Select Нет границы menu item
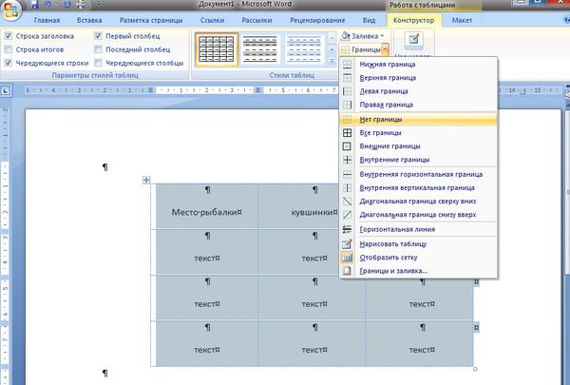The width and height of the screenshot is (570, 385). (x=380, y=120)
